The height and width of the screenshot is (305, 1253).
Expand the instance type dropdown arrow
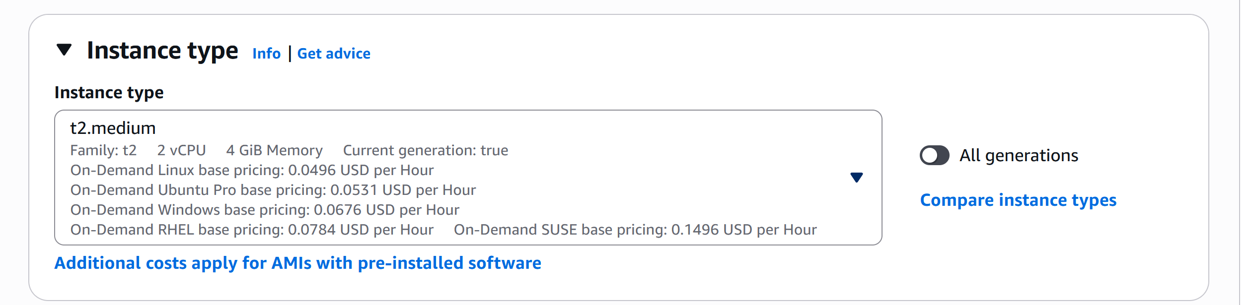point(856,178)
